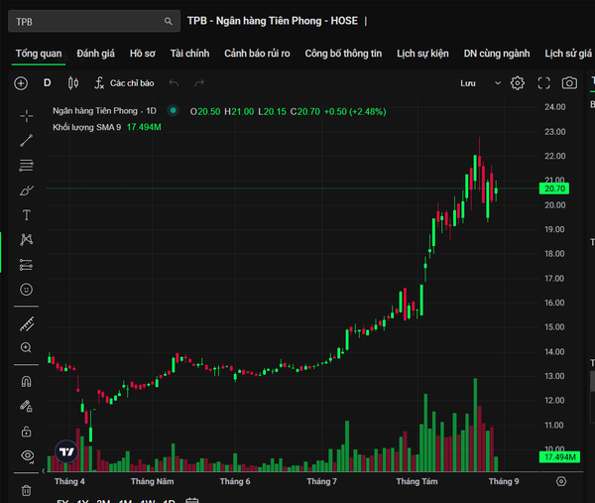Open the Tổng quan tab
This screenshot has width=595, height=503.
[x=39, y=54]
